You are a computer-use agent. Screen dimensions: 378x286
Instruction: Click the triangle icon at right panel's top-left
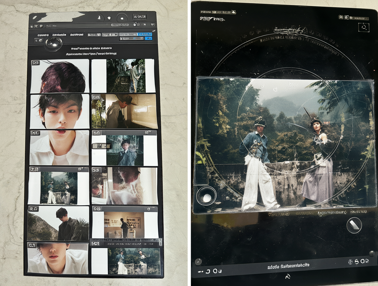[233, 12]
